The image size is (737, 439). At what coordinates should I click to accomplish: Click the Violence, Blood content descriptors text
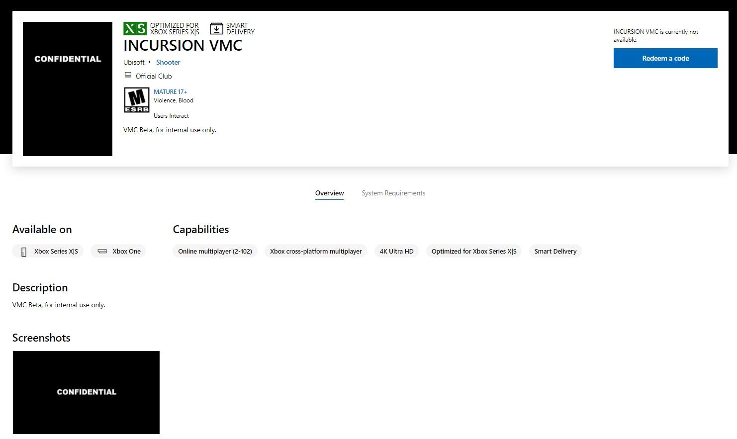tap(174, 100)
